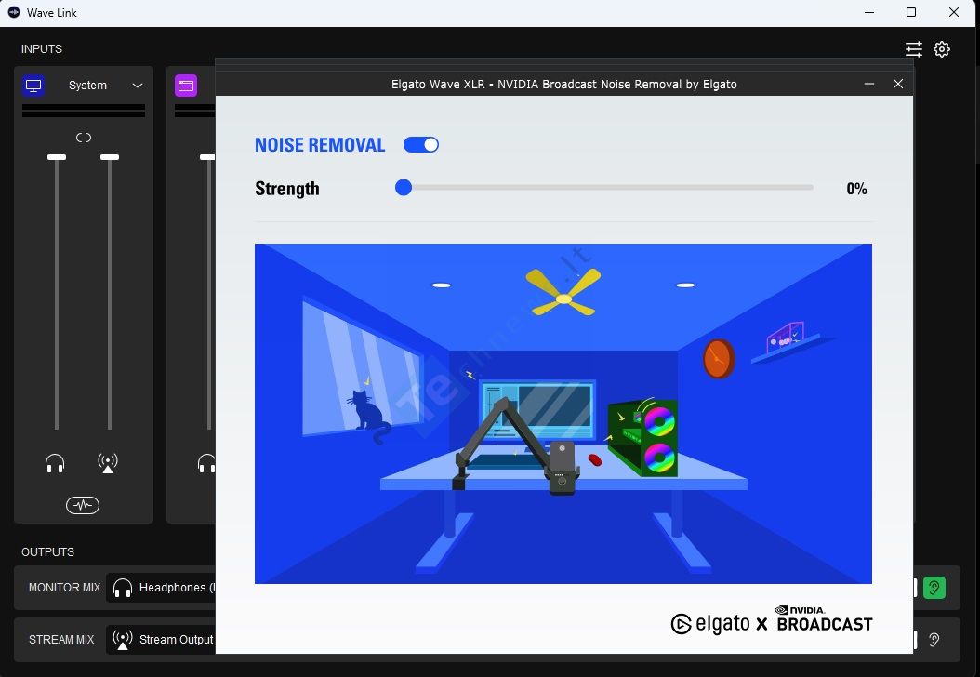Toggle the System channel link faders icon
Viewport: 980px width, 677px height.
click(x=83, y=138)
